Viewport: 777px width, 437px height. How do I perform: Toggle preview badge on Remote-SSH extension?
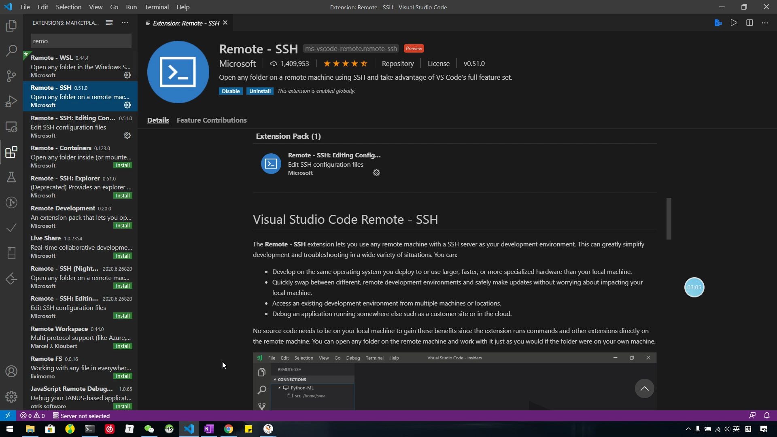[x=414, y=48]
